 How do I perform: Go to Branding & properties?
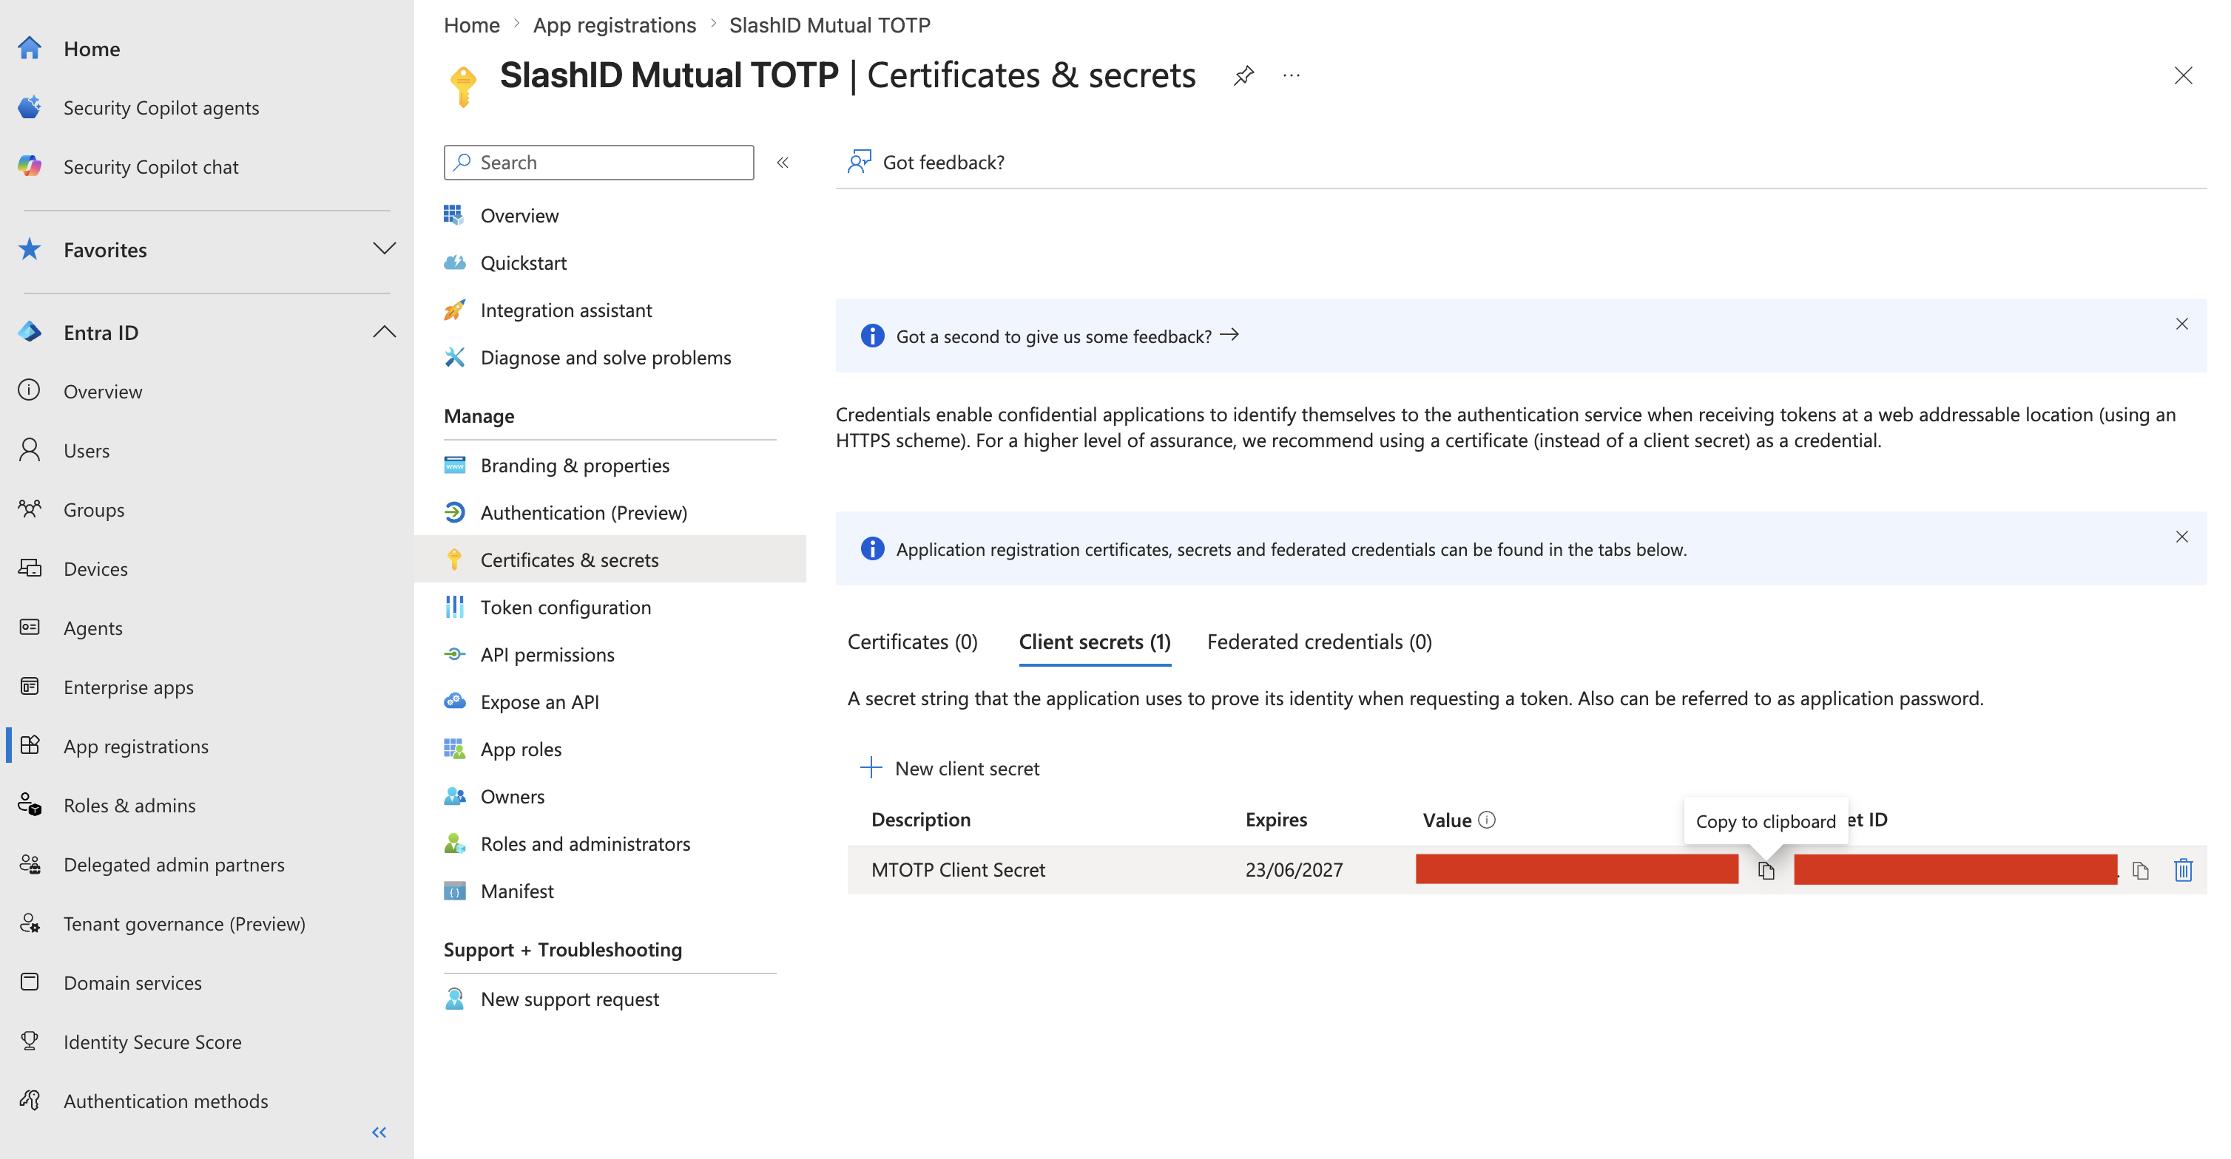[x=574, y=465]
